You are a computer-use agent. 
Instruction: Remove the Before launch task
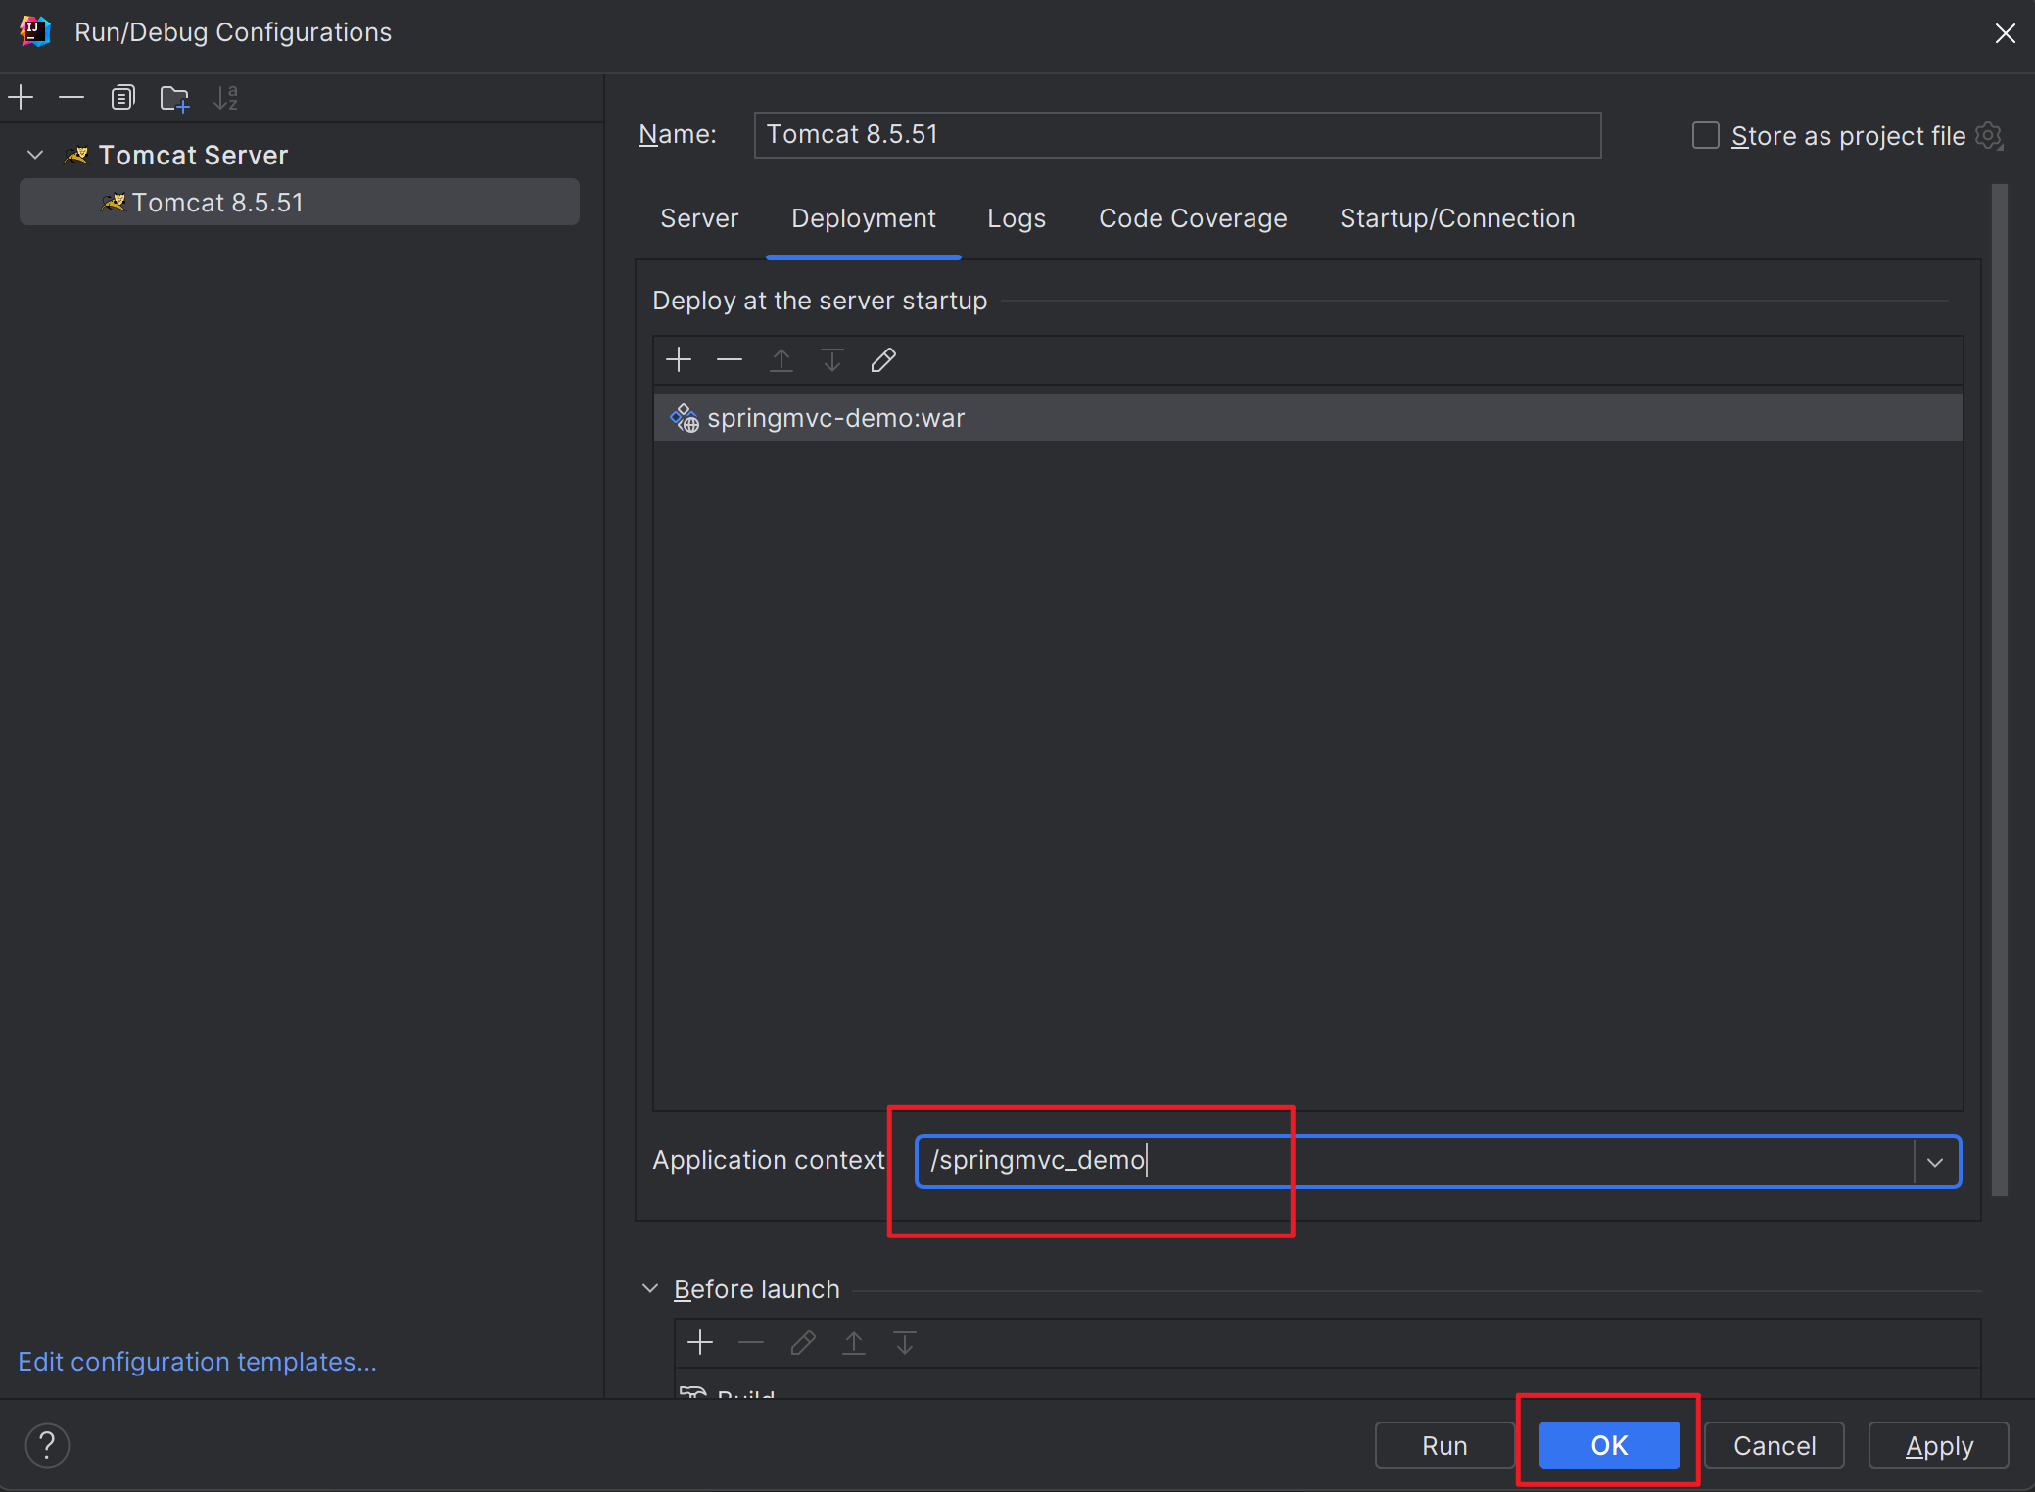click(x=751, y=1342)
